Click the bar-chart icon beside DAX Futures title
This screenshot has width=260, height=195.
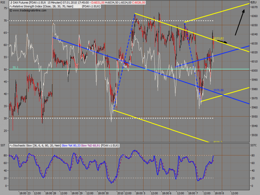coord(11,3)
